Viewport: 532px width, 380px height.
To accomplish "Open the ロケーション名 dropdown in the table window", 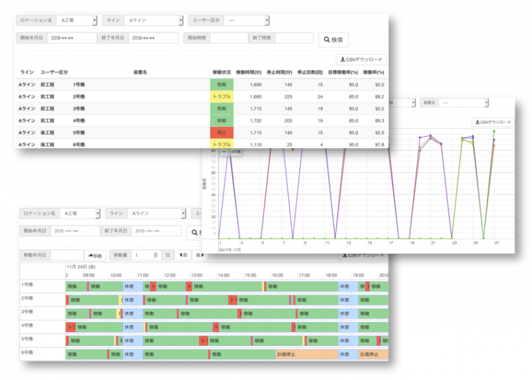I will 76,21.
